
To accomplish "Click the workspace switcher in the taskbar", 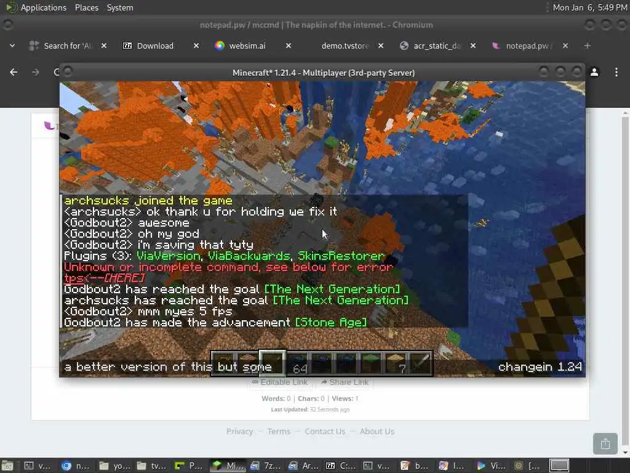I will pyautogui.click(x=559, y=466).
